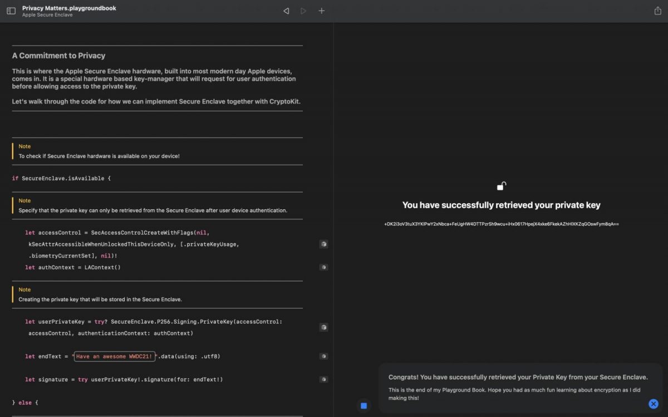Click note 'Creating the private key' text
668x417 pixels.
tap(100, 300)
